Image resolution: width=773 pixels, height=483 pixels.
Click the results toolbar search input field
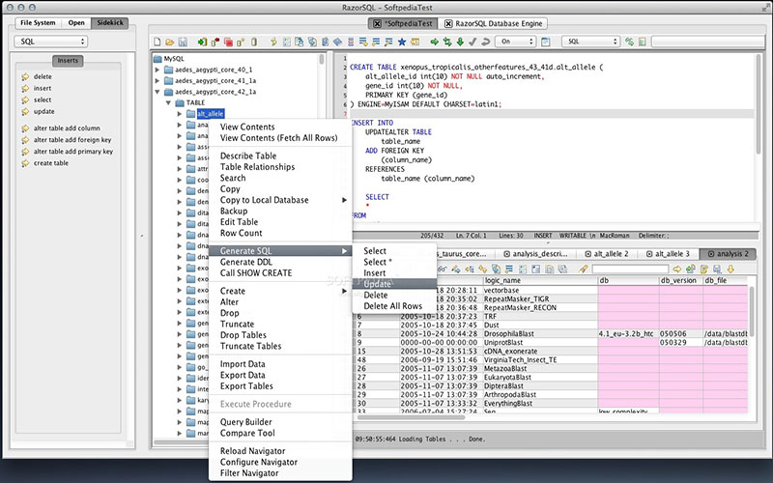630,270
